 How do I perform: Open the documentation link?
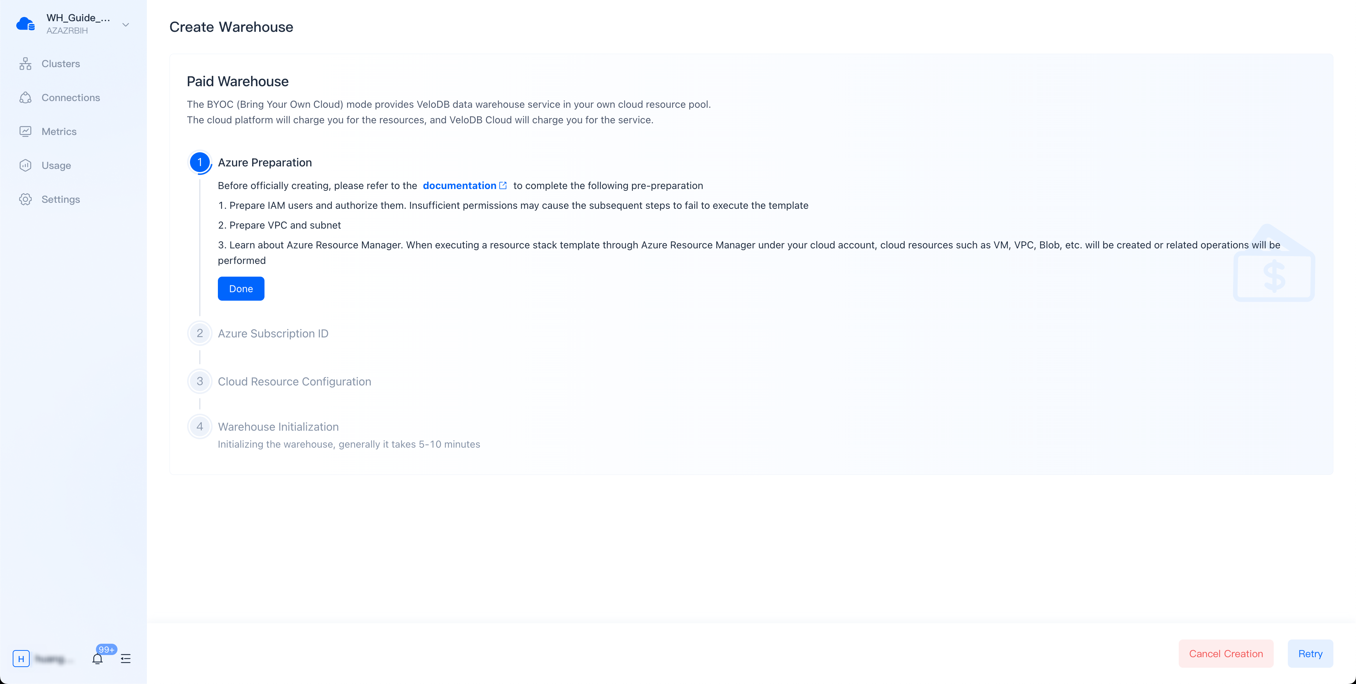coord(459,186)
